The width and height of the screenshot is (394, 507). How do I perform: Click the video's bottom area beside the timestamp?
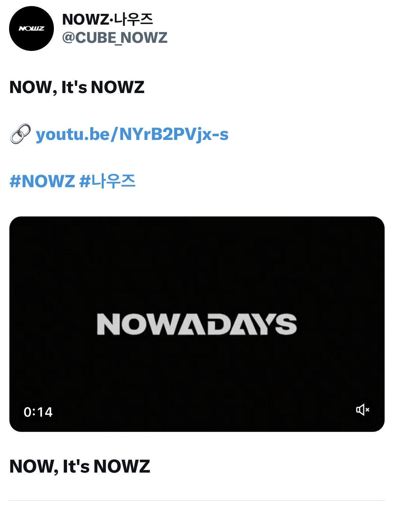202,412
